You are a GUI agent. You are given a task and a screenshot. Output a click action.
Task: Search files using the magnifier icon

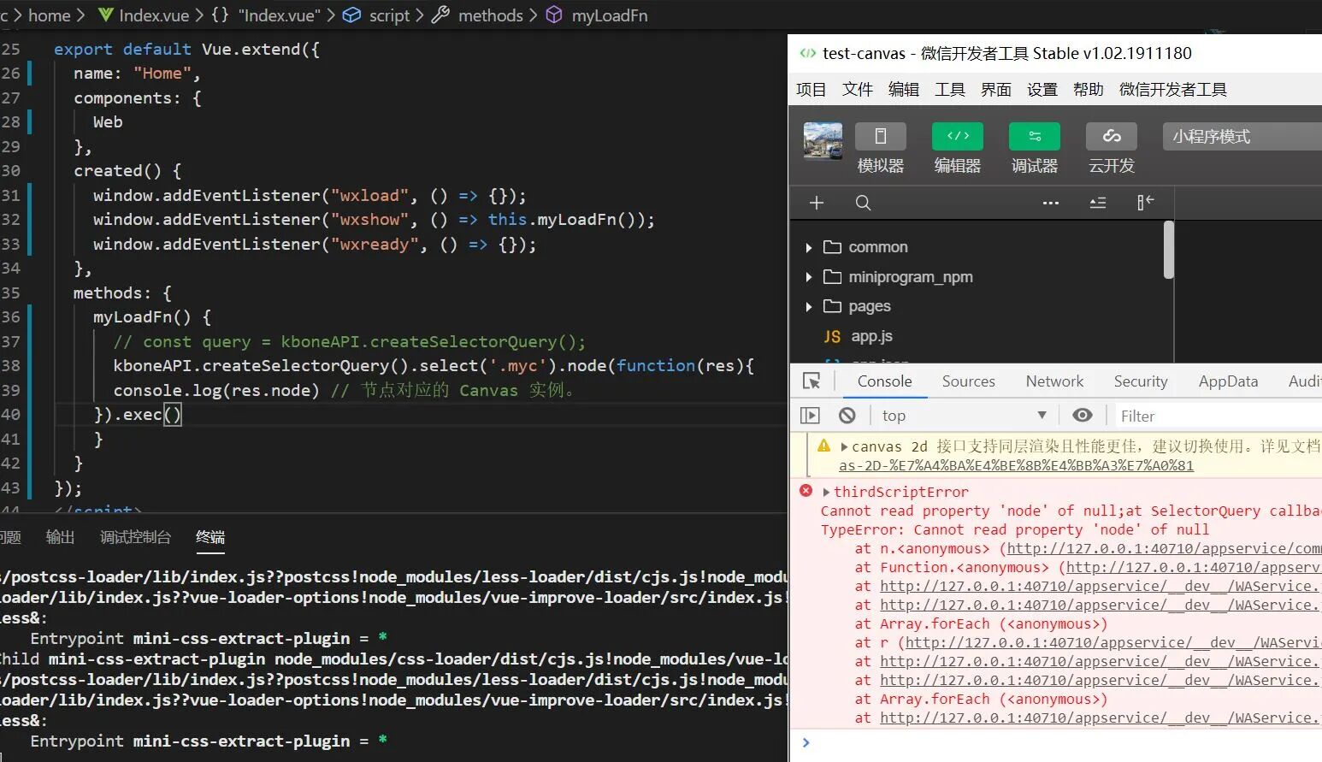point(863,203)
